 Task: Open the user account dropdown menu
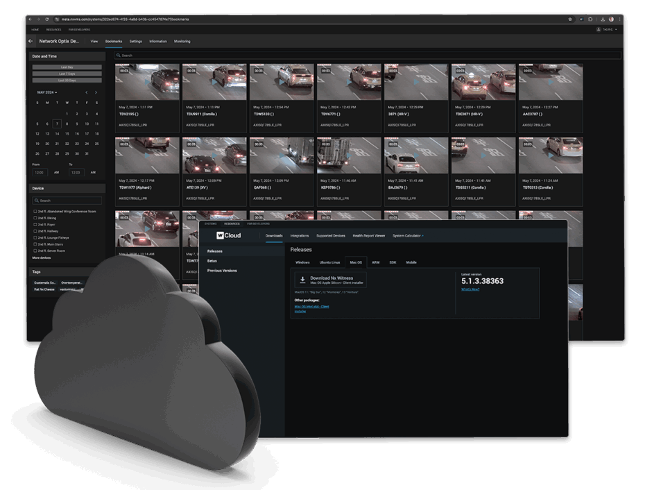607,30
